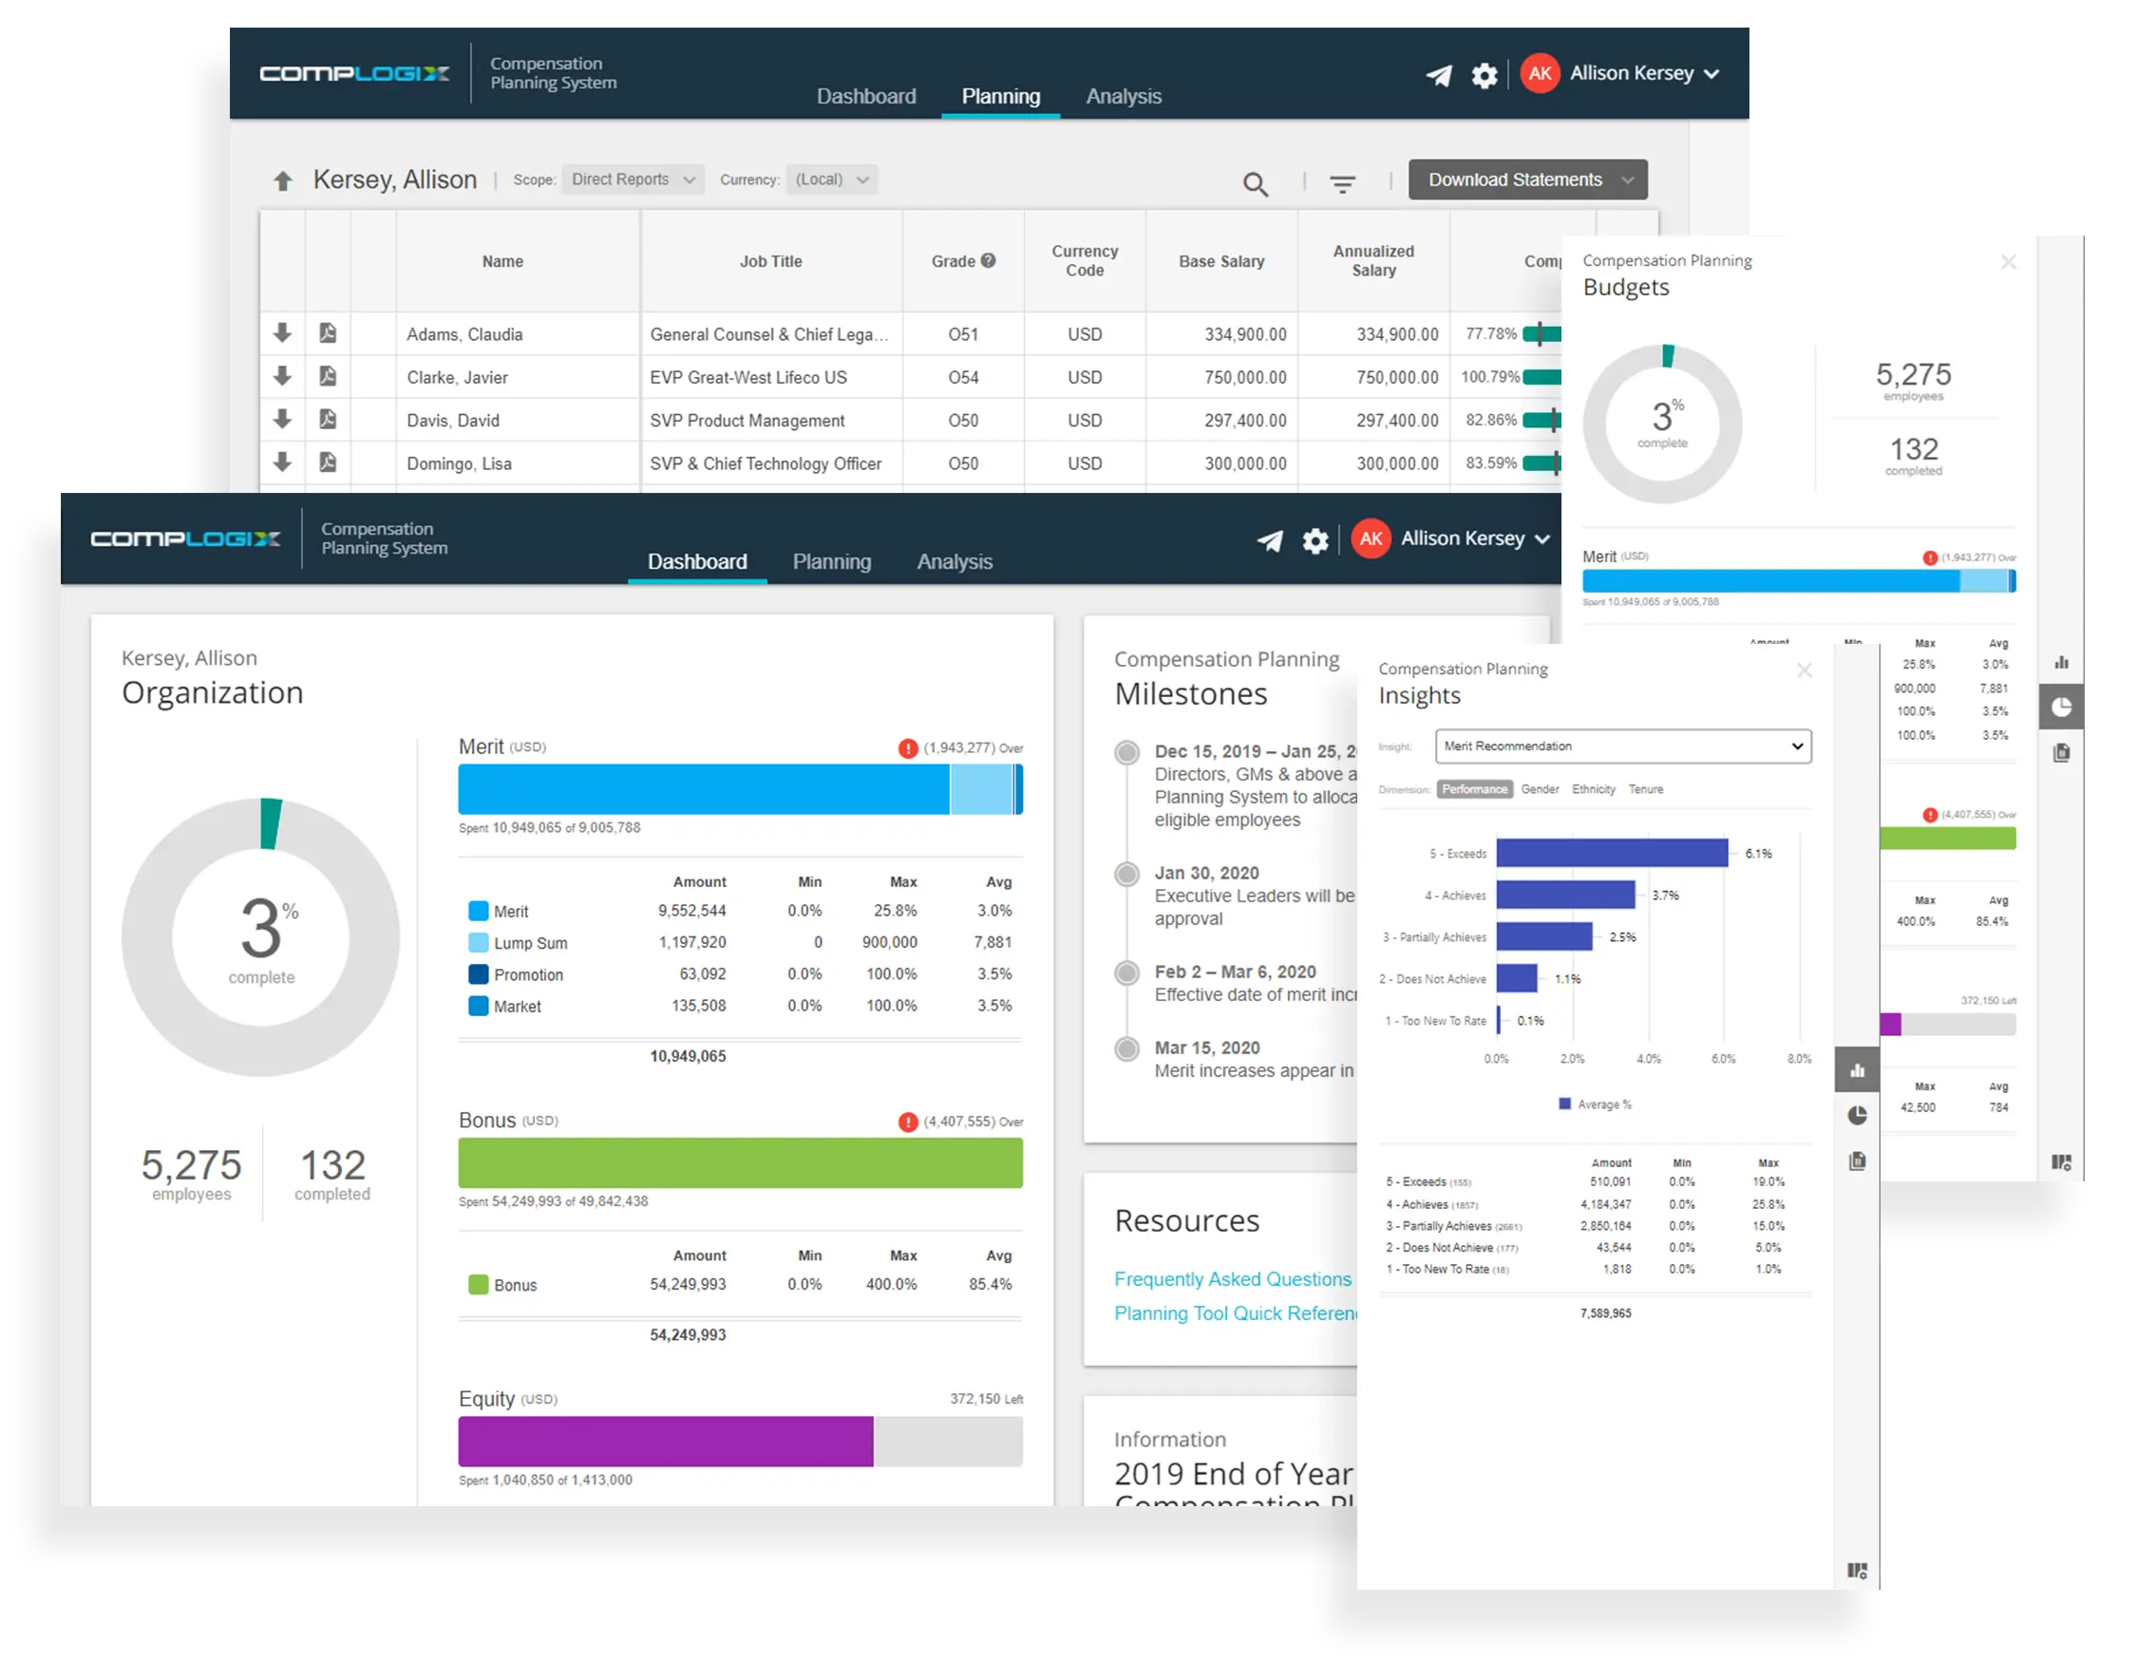Click the up arrow beside Kersey, Allison

coord(283,181)
